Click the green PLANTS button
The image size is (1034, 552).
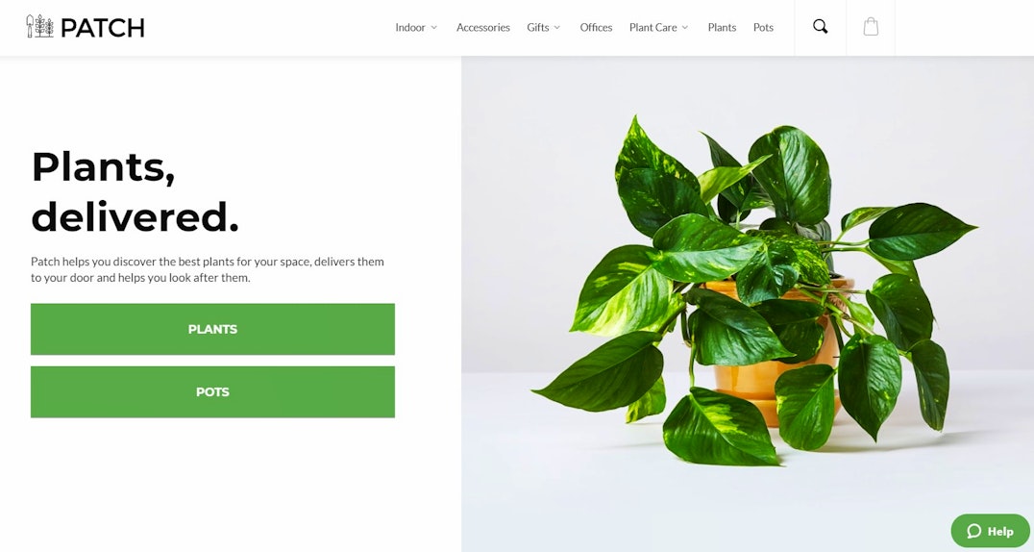pos(212,329)
